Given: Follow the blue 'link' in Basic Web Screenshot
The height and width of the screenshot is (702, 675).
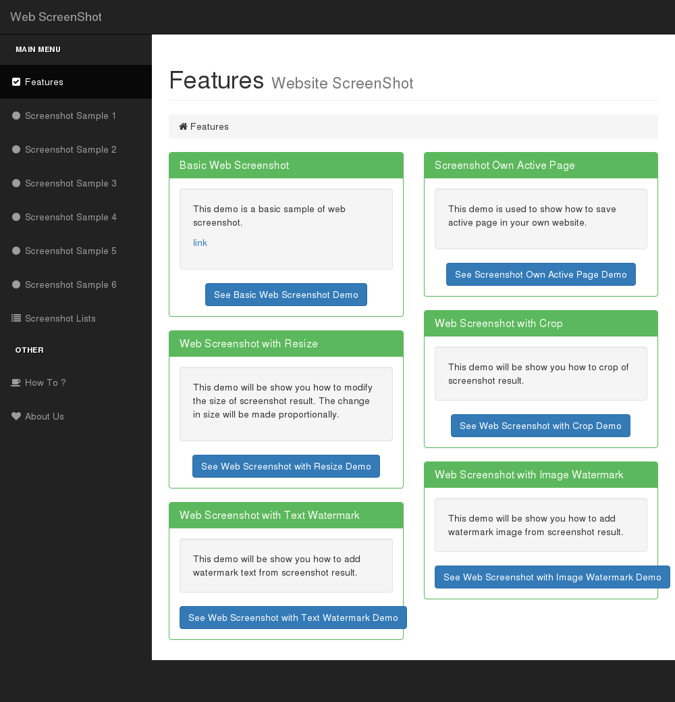Looking at the screenshot, I should [x=200, y=243].
